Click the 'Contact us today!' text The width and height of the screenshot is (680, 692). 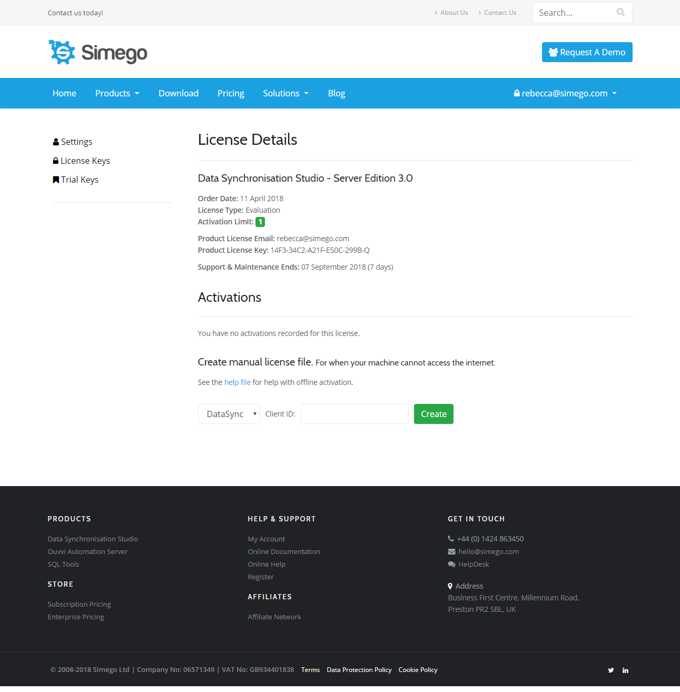pyautogui.click(x=75, y=13)
